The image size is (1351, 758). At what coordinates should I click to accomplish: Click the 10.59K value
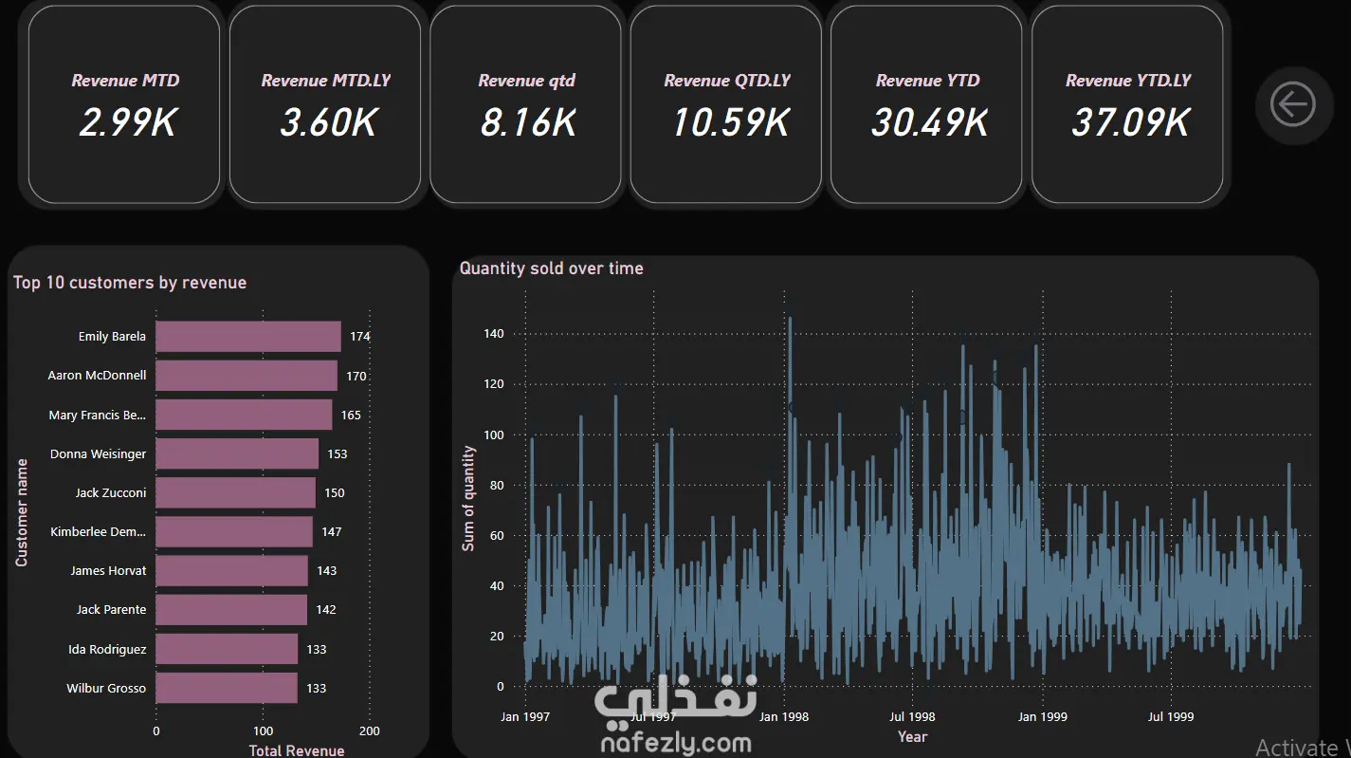pyautogui.click(x=730, y=122)
